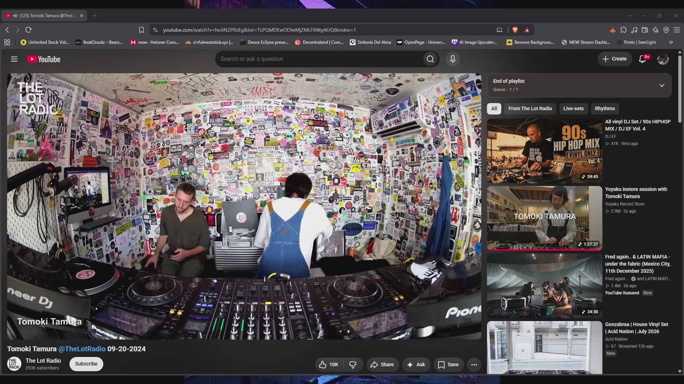Go forward in browser history
The image size is (684, 384).
(18, 30)
